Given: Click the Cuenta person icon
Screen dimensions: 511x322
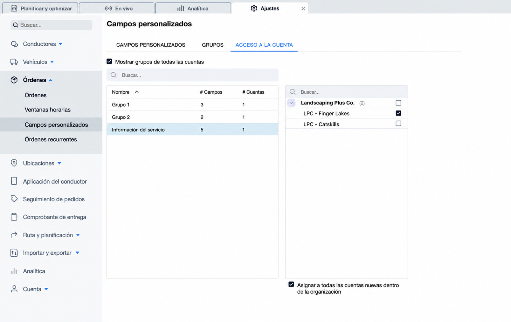Looking at the screenshot, I should point(14,289).
